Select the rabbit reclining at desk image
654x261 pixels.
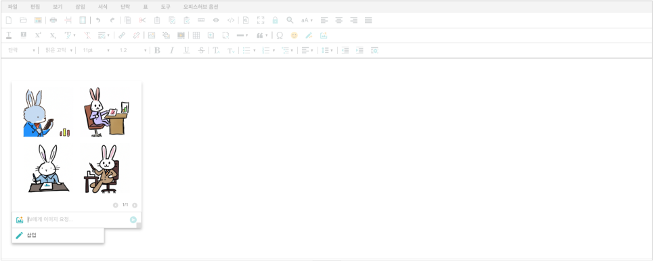(106, 112)
